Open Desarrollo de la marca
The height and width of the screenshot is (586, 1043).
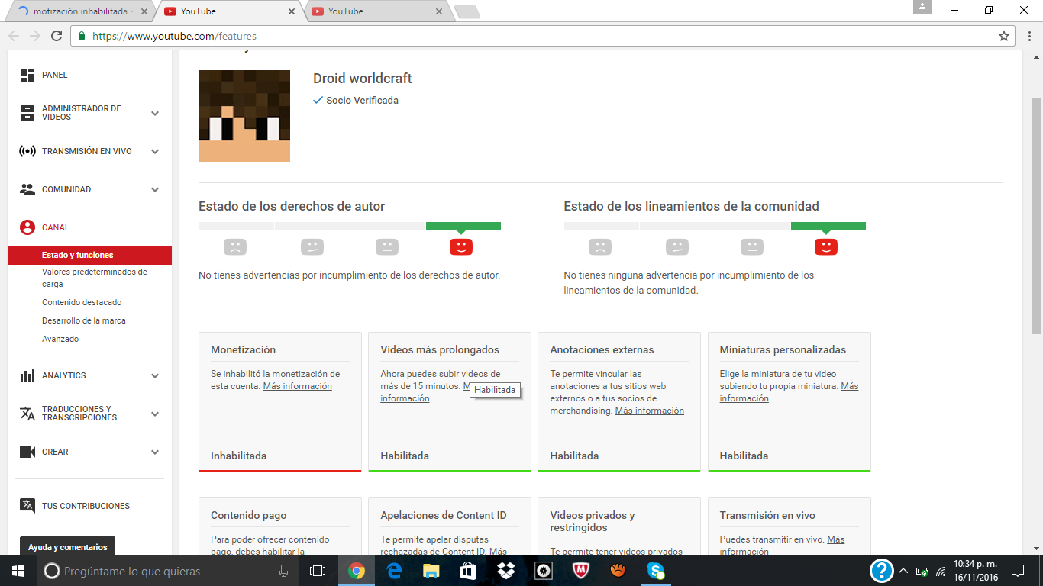pos(84,320)
